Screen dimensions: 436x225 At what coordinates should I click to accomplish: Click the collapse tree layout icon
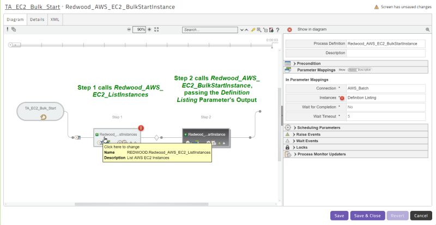tap(265, 30)
